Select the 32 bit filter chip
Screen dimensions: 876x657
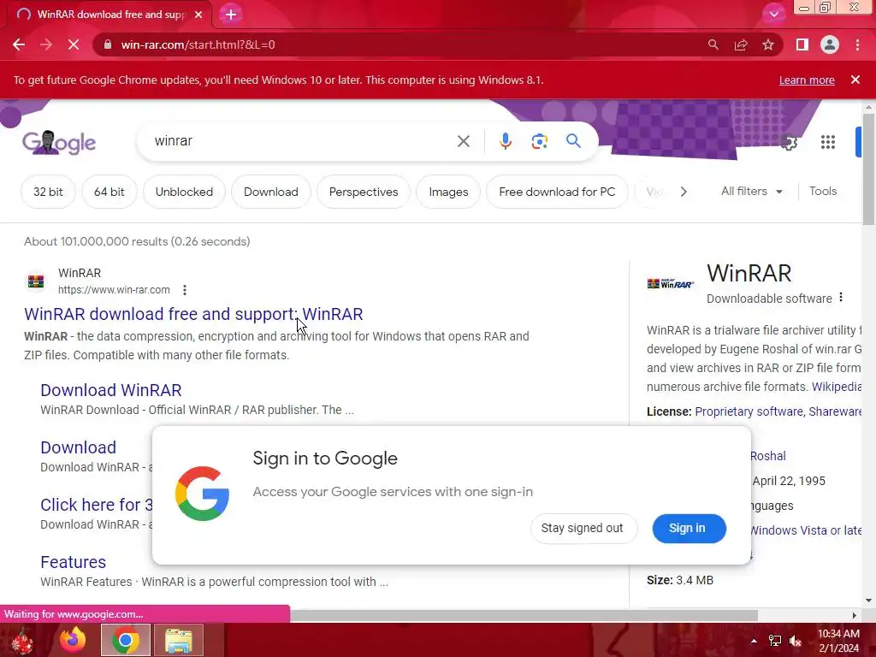tap(48, 192)
